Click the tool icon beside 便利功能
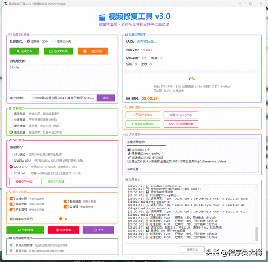268x262 pixels. tap(126, 107)
